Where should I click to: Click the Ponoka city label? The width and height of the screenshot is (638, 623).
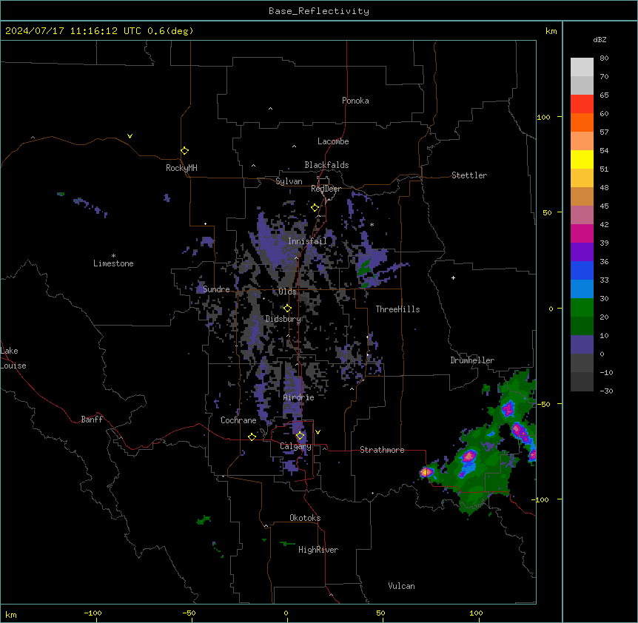click(355, 101)
